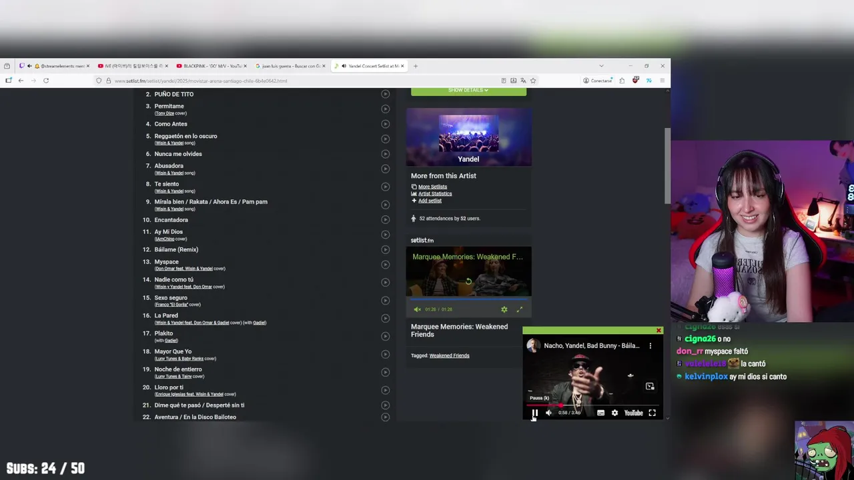Open the list-all-tabs dropdown arrow
854x480 pixels.
click(601, 66)
